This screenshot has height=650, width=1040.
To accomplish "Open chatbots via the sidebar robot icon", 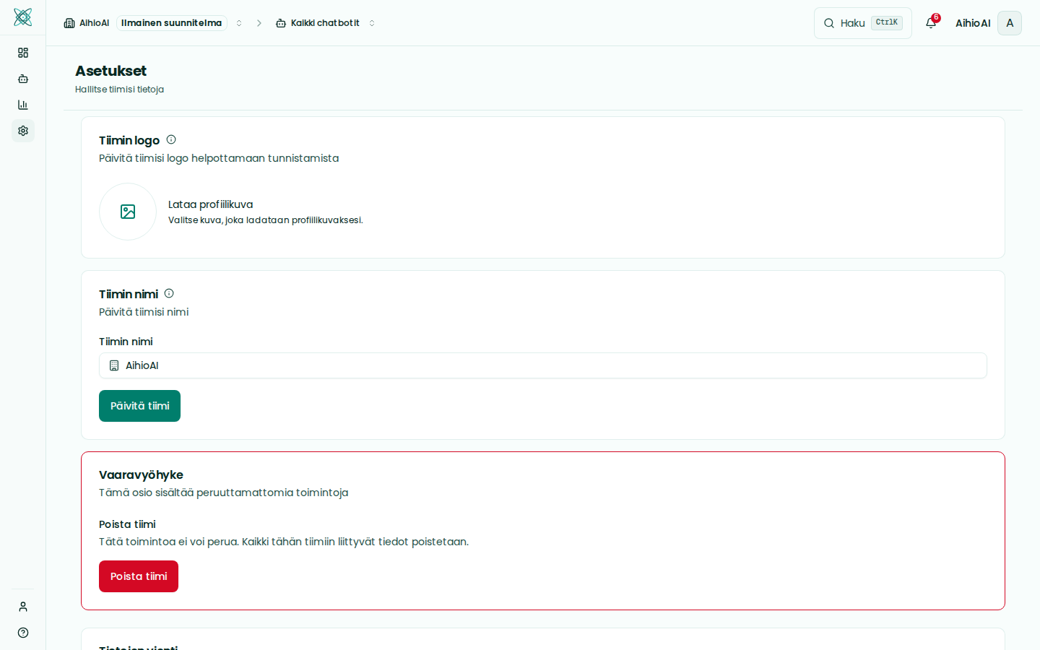I will point(23,79).
